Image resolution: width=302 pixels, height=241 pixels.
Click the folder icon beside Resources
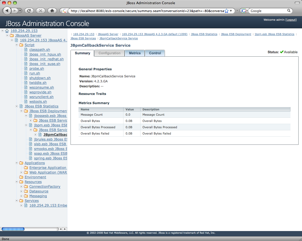point(21,182)
